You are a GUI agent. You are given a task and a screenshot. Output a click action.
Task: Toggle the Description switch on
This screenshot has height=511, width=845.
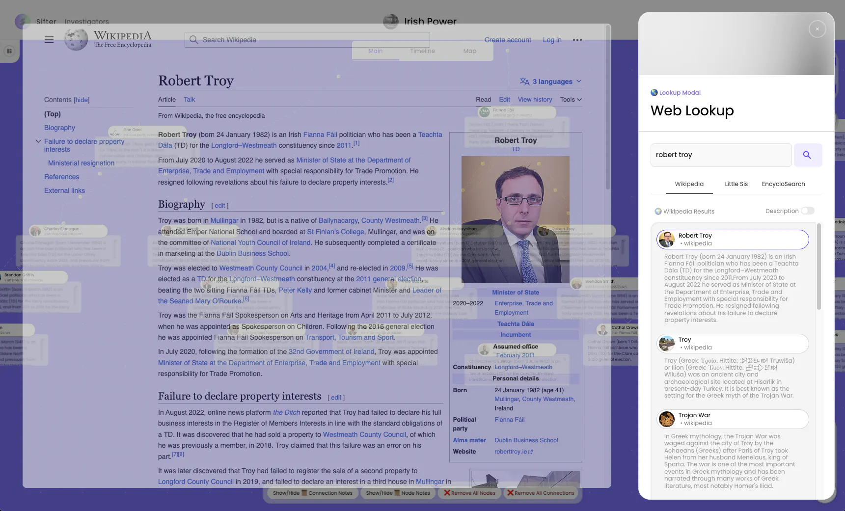pos(808,211)
